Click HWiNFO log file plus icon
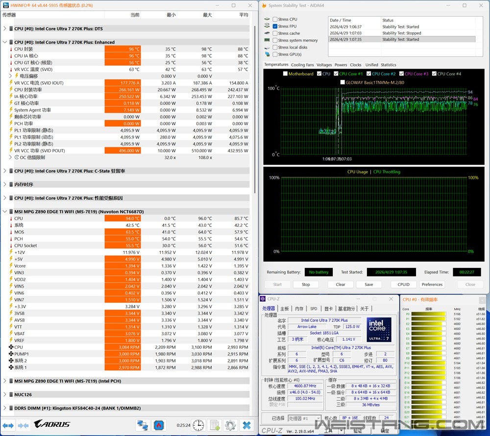This screenshot has width=490, height=436. [215, 425]
